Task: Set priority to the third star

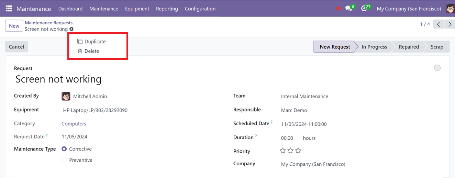Action: pos(298,151)
